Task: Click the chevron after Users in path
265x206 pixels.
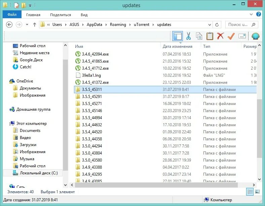Action: [66, 25]
